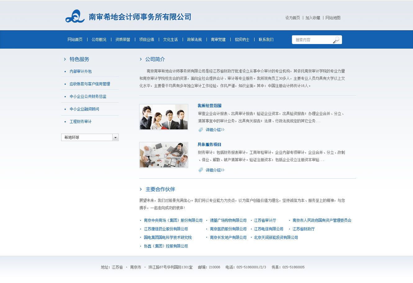Open 内部审计外包 service link
This screenshot has width=413, height=283.
[x=80, y=71]
